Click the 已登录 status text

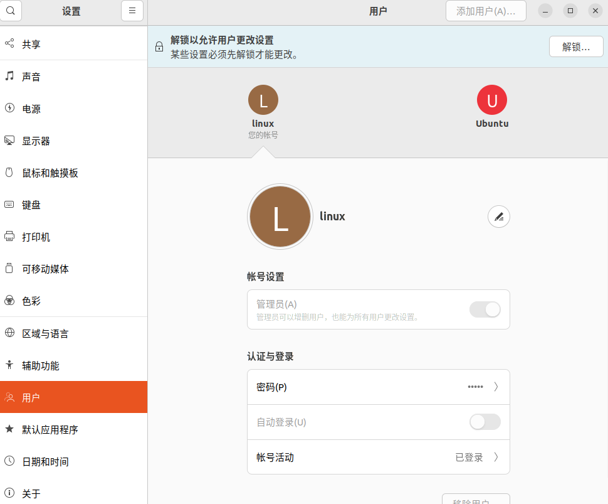469,458
